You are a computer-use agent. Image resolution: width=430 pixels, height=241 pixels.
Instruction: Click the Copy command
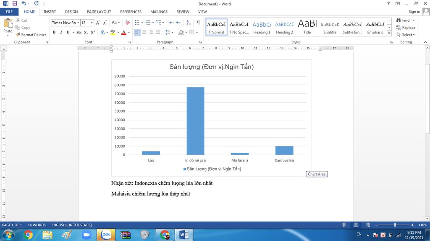click(23, 27)
